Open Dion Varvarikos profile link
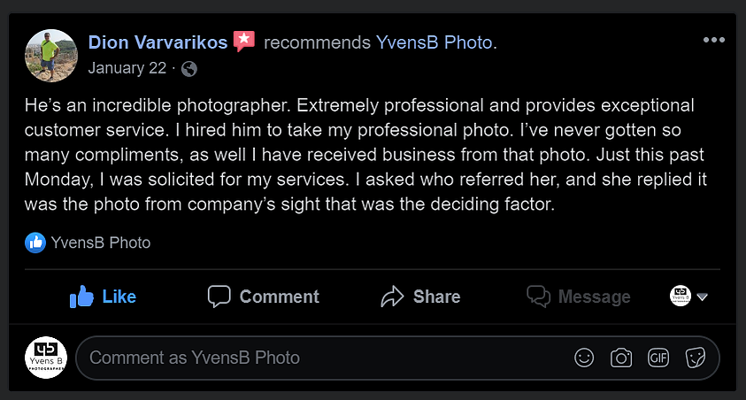The image size is (746, 400). click(158, 42)
